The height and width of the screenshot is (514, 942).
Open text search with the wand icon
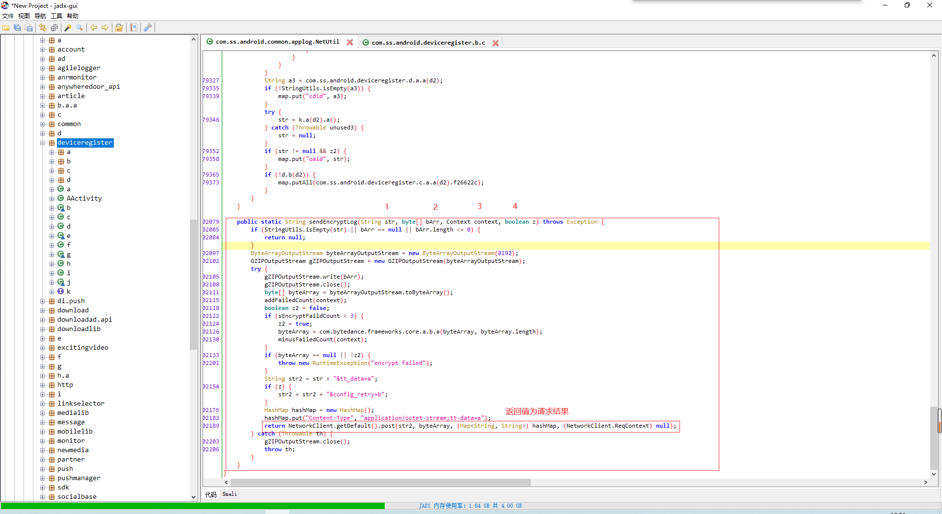[x=68, y=28]
